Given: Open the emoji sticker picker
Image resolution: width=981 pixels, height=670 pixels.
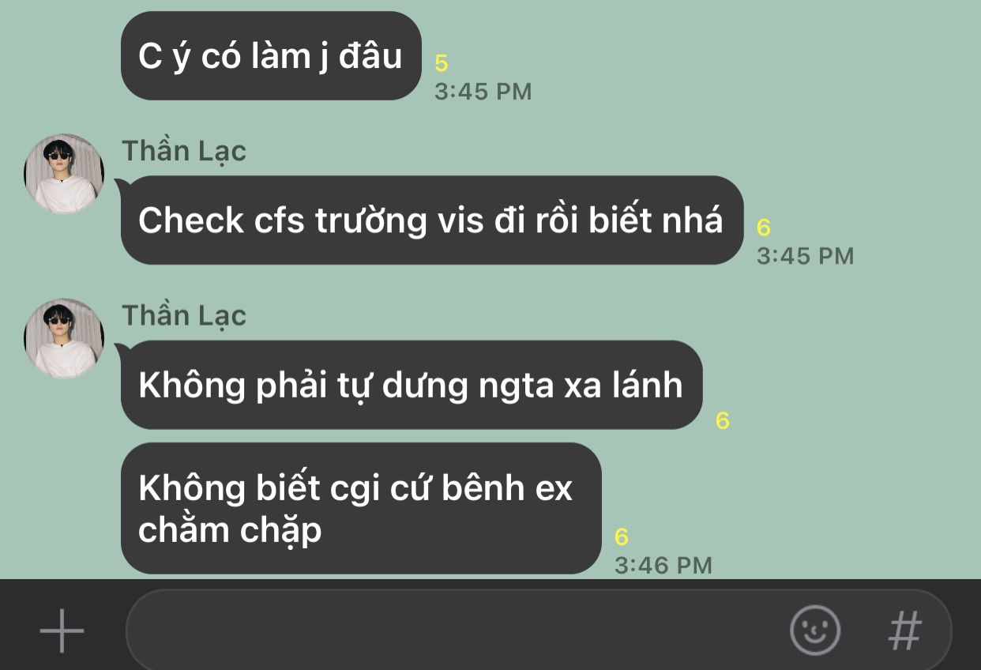Looking at the screenshot, I should click(814, 630).
